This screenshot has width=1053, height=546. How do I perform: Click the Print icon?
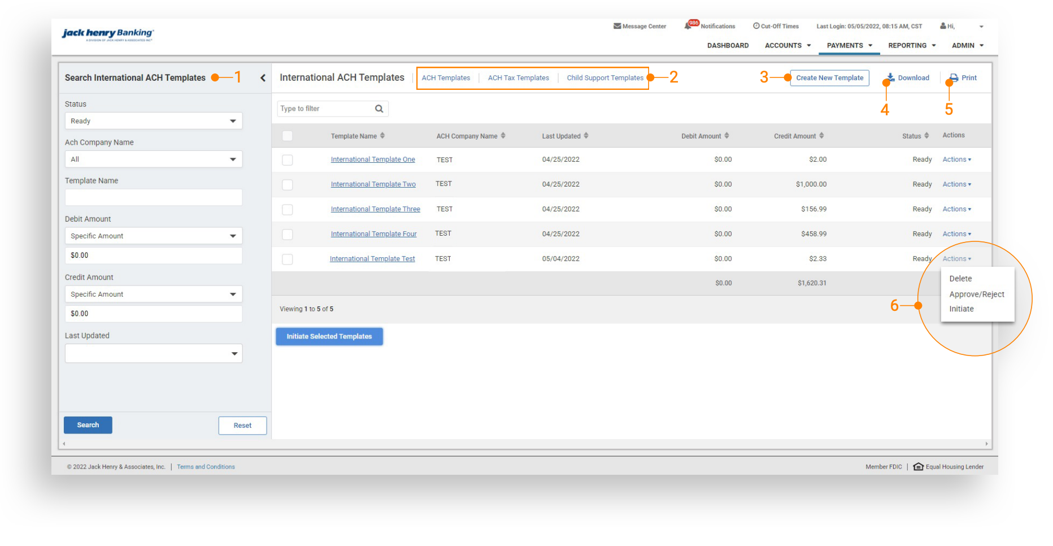point(954,77)
